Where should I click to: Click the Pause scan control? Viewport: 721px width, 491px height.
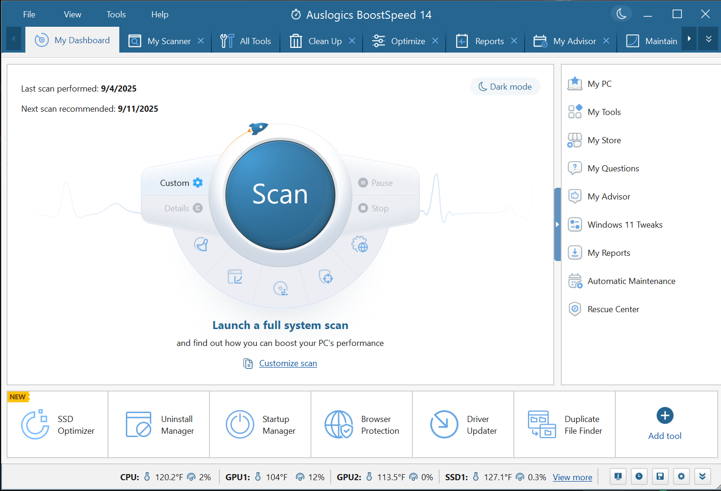pyautogui.click(x=375, y=183)
